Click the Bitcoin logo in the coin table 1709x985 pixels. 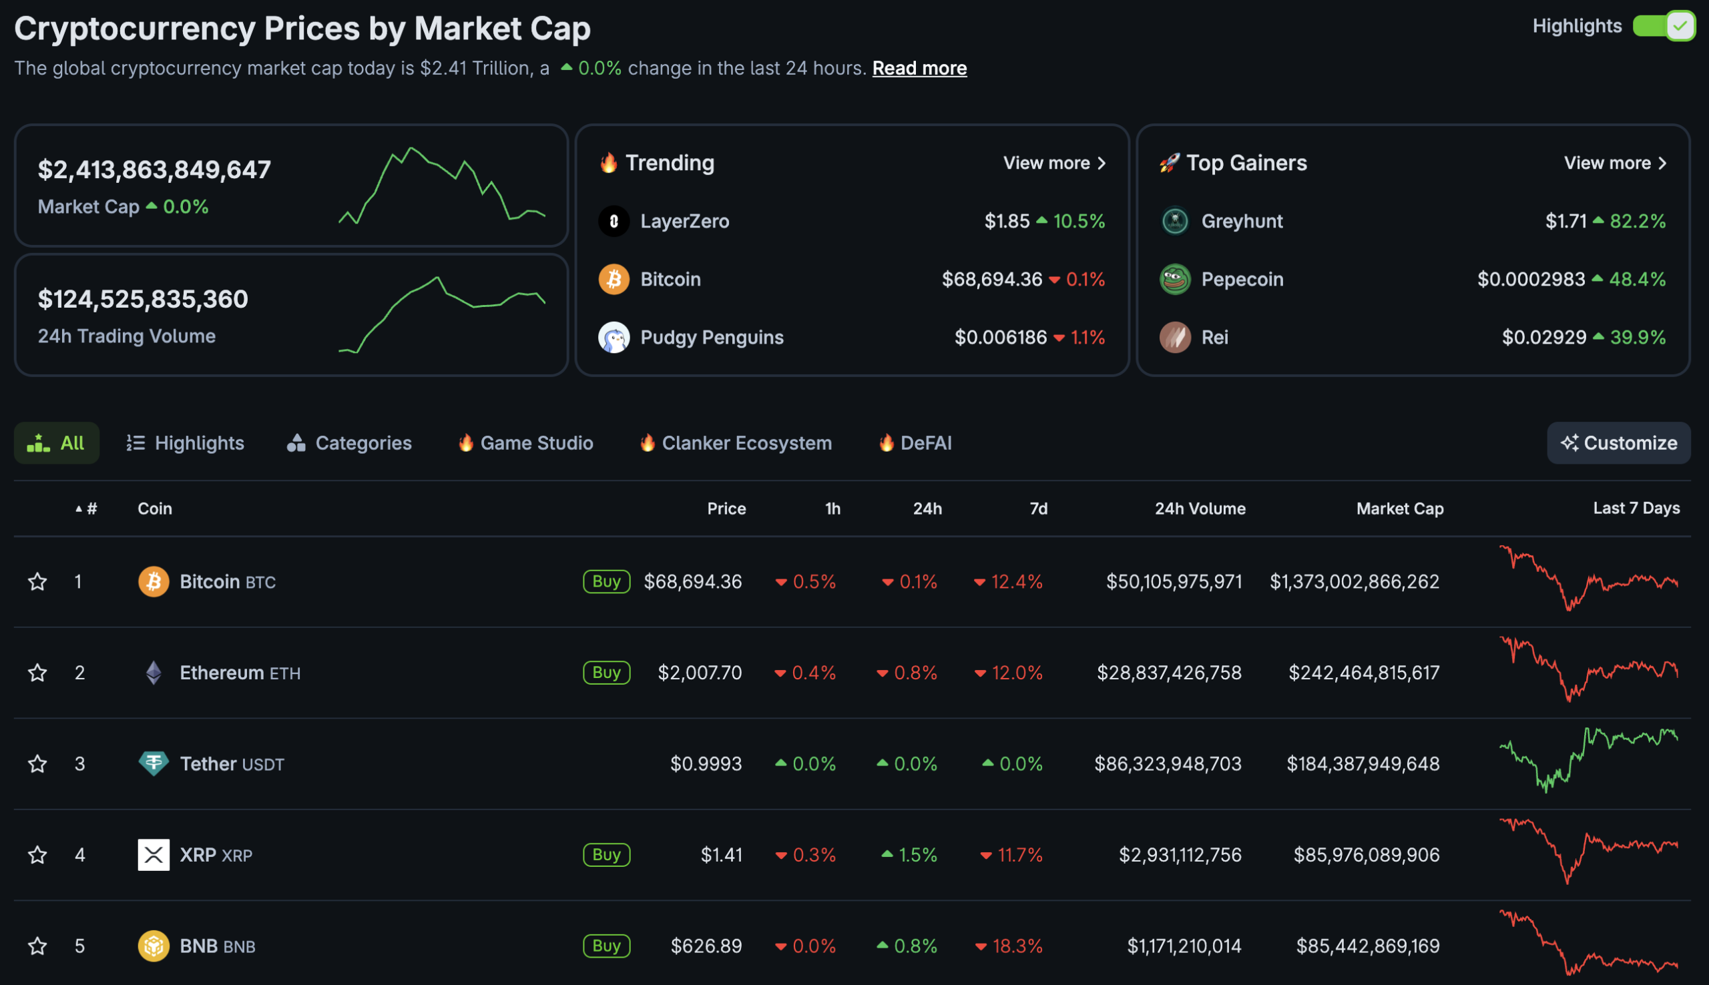(154, 581)
